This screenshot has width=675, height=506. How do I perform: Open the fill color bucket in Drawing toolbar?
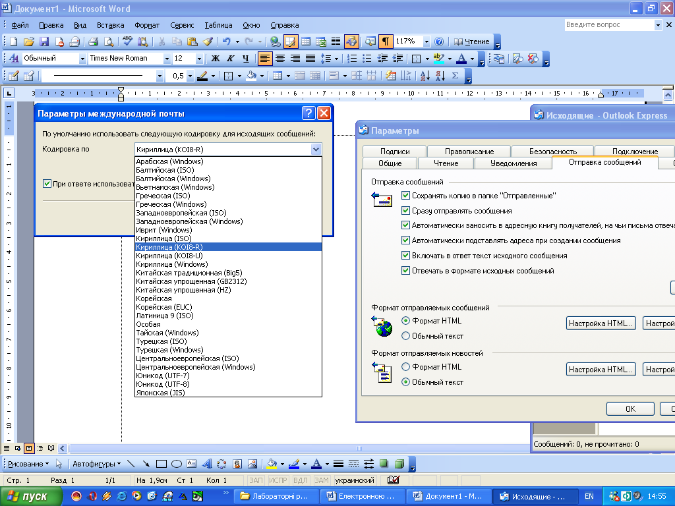tap(272, 464)
